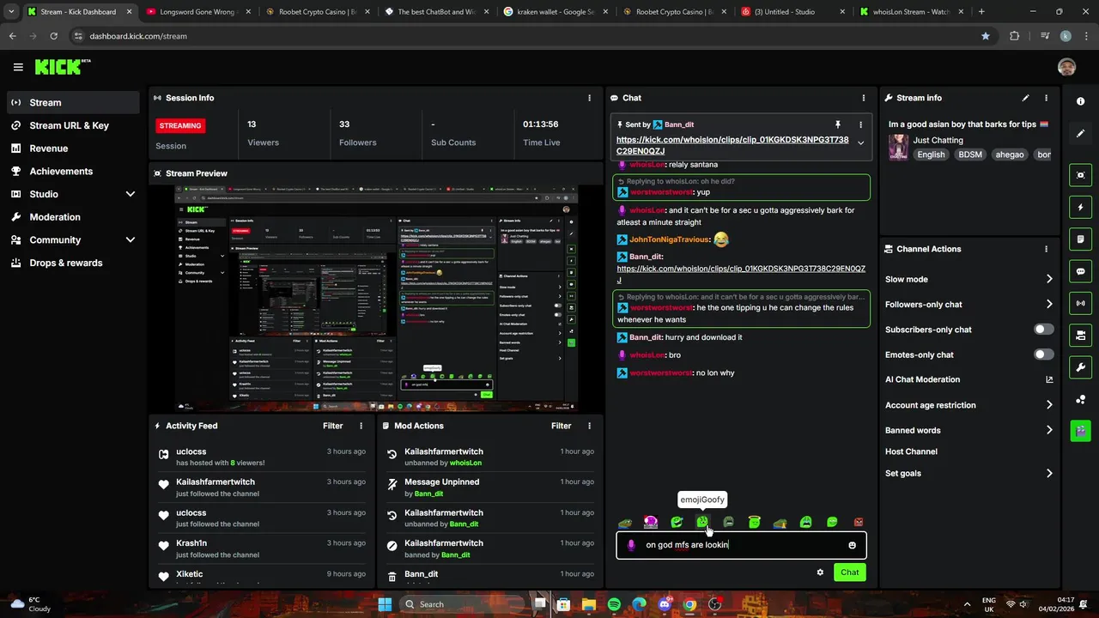Click Just Chatting category thumbnail
The image size is (1099, 618).
[x=898, y=146]
